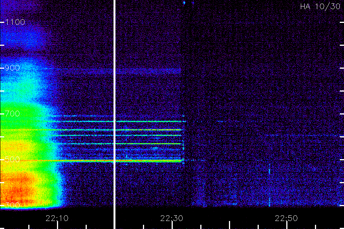Click the white vertical time marker line

tap(114, 114)
